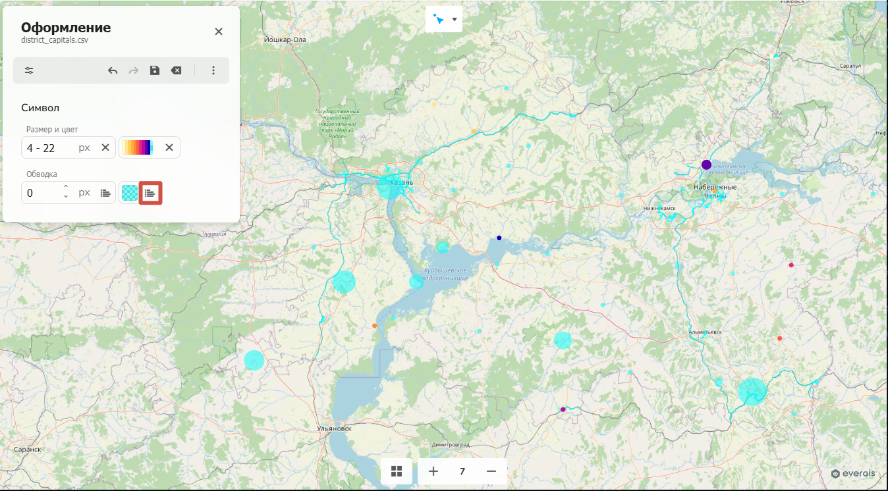Screen dimensions: 888x491
Task: Expand the selection tool dropdown arrow
Action: (455, 19)
